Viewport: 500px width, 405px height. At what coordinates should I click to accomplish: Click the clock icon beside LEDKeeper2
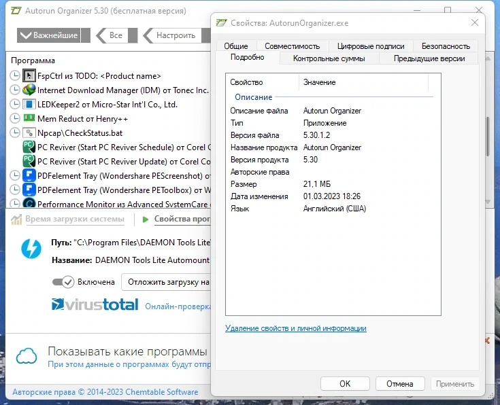(x=15, y=104)
